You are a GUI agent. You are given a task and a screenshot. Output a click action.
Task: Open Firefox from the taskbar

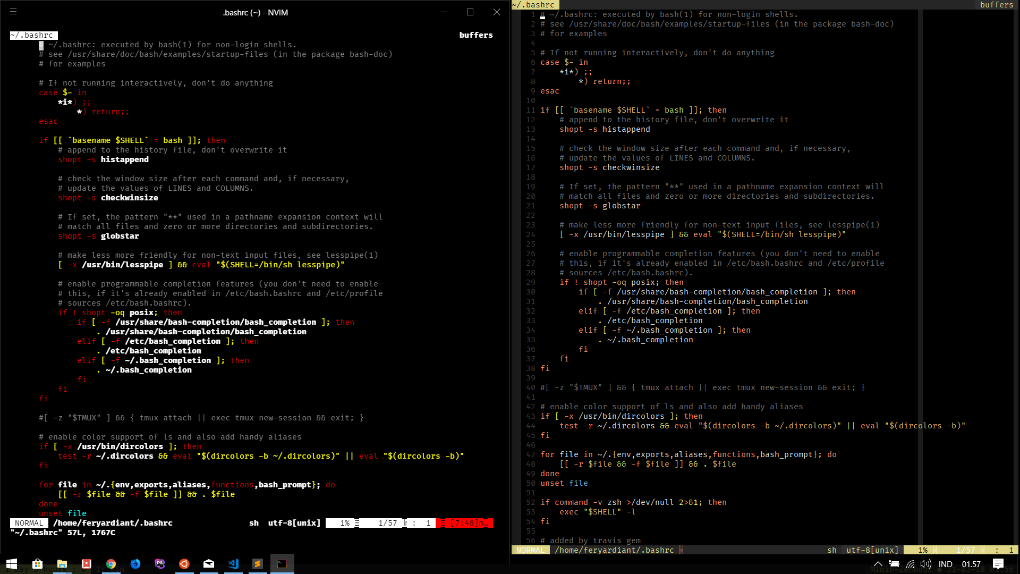click(135, 564)
